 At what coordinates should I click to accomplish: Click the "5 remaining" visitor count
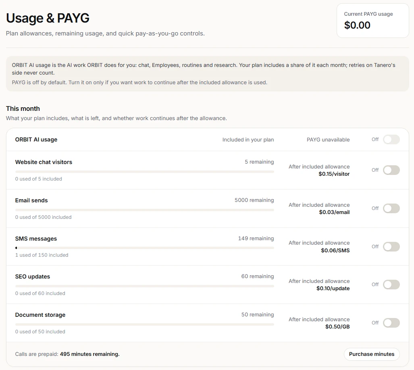coord(259,162)
